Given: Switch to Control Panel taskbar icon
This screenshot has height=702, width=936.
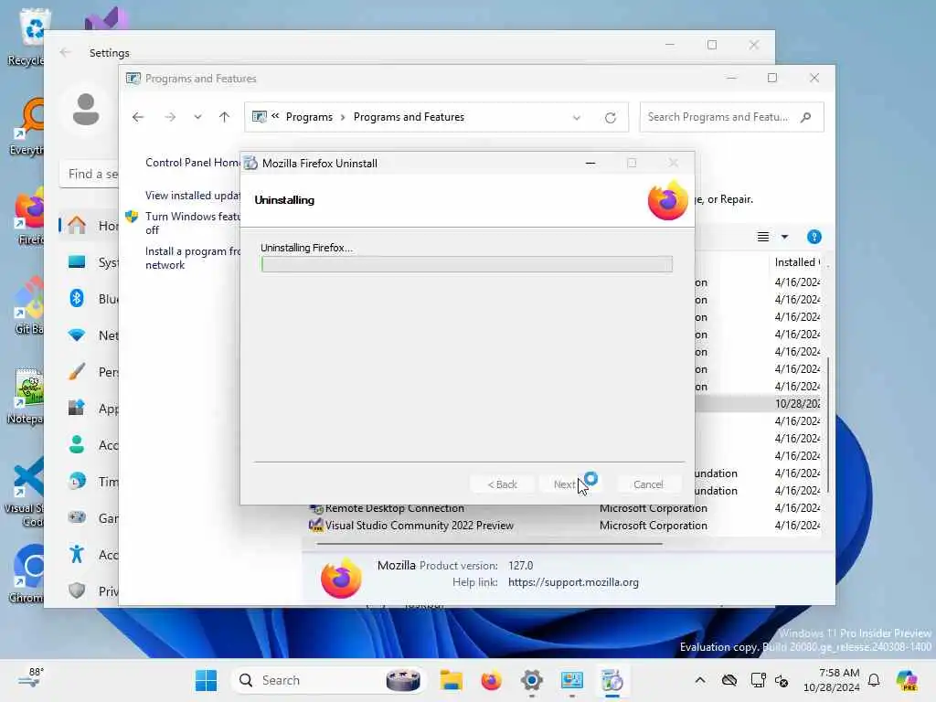Looking at the screenshot, I should (x=571, y=680).
